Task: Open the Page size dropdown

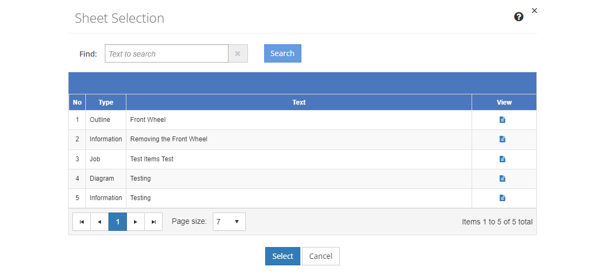Action: pyautogui.click(x=229, y=222)
